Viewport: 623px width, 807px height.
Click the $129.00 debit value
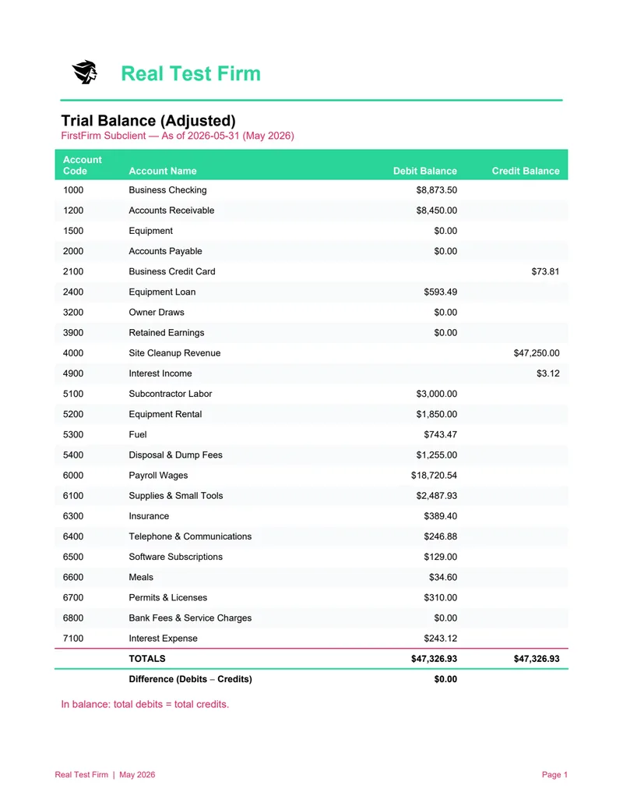441,557
